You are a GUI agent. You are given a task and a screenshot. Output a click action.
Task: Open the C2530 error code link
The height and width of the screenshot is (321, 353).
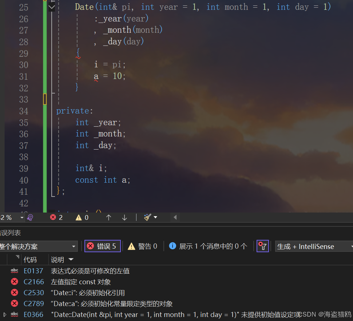click(x=34, y=293)
